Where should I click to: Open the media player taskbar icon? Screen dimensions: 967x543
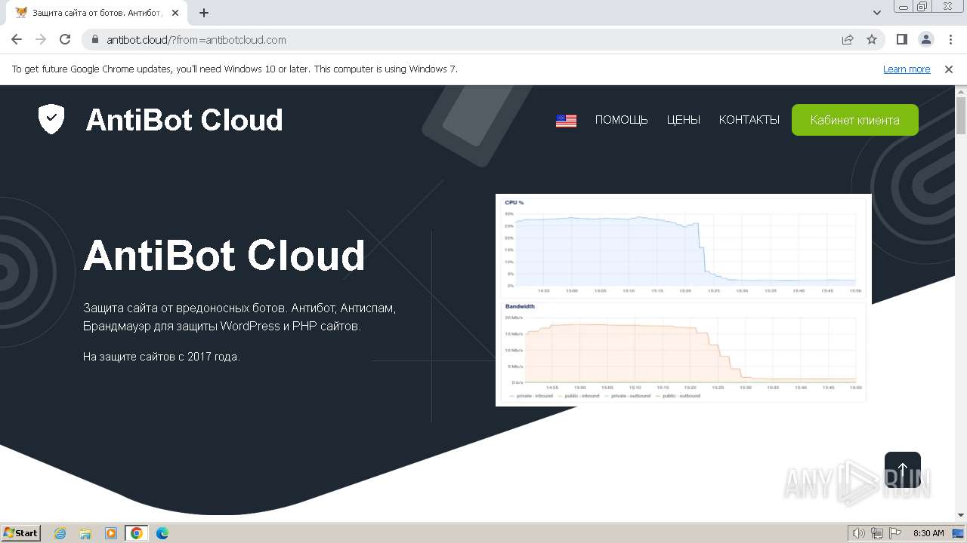[x=111, y=533]
